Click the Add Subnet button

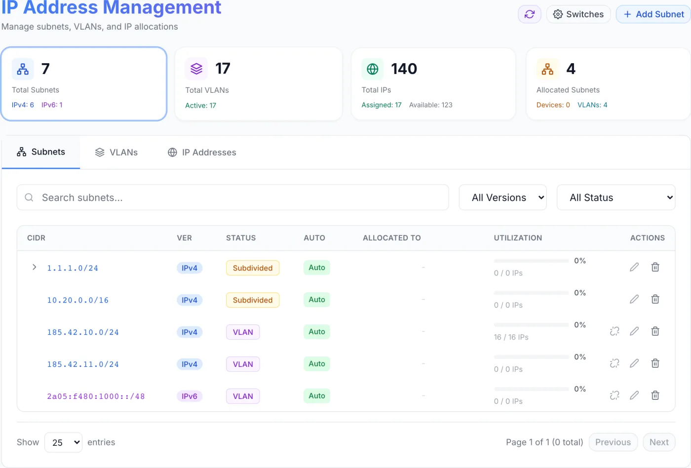pyautogui.click(x=653, y=14)
